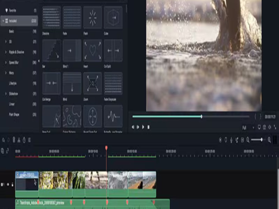
Task: Add a marker with shield icon
Action: point(226,140)
